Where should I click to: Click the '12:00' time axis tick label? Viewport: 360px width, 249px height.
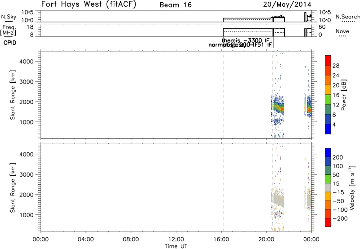(x=176, y=240)
